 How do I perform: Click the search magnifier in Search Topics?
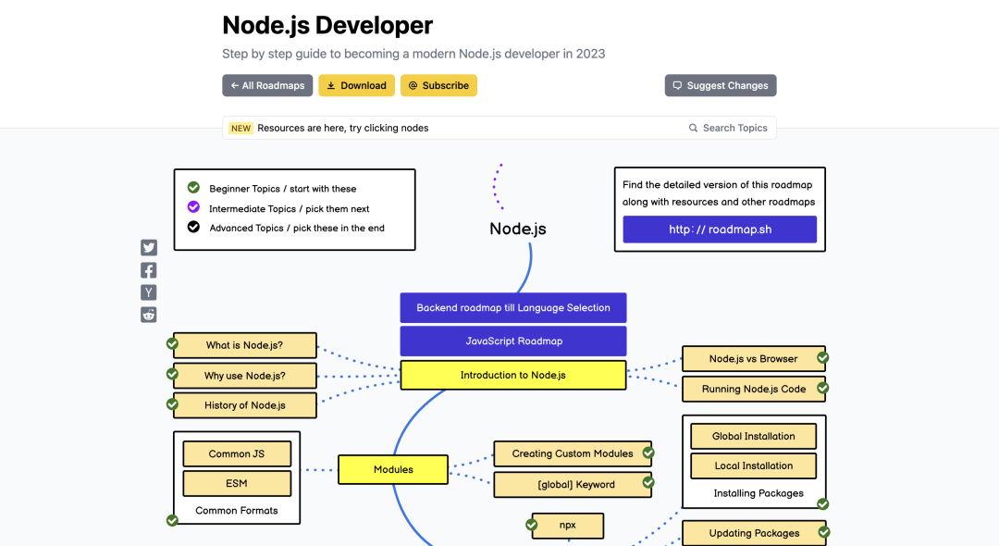pos(693,128)
